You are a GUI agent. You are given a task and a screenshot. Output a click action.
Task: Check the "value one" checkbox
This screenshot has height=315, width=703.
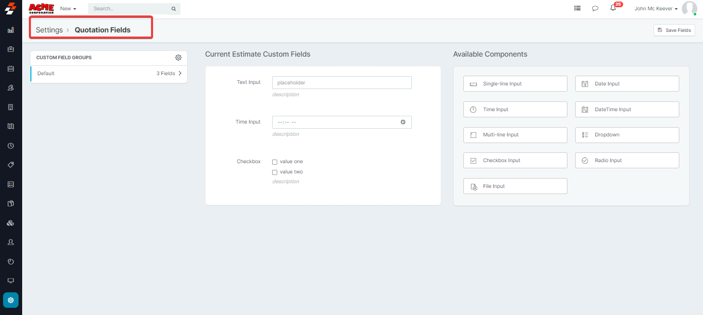pyautogui.click(x=275, y=162)
